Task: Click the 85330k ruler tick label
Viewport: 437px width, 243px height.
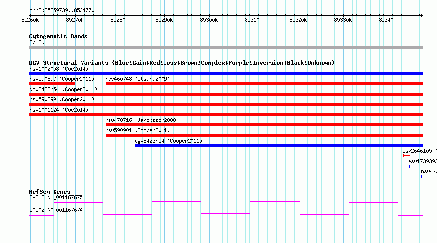Action: click(x=343, y=20)
